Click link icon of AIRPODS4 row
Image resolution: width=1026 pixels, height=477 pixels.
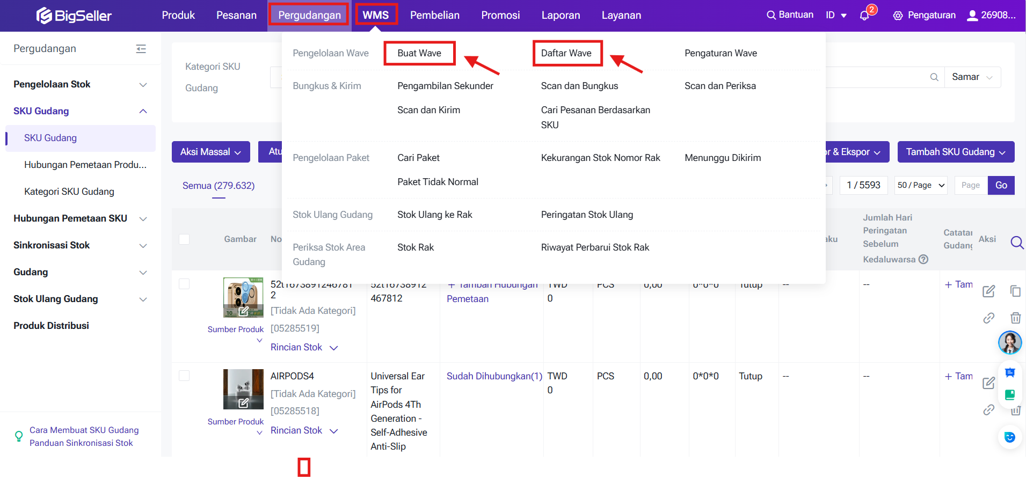(x=988, y=410)
